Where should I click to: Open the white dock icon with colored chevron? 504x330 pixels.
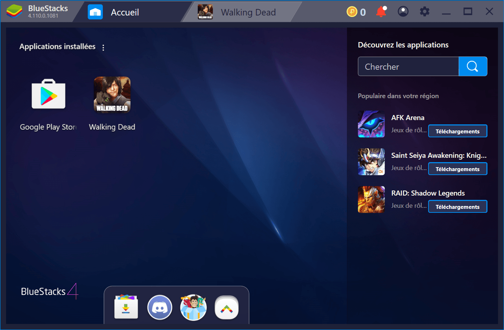(x=226, y=308)
